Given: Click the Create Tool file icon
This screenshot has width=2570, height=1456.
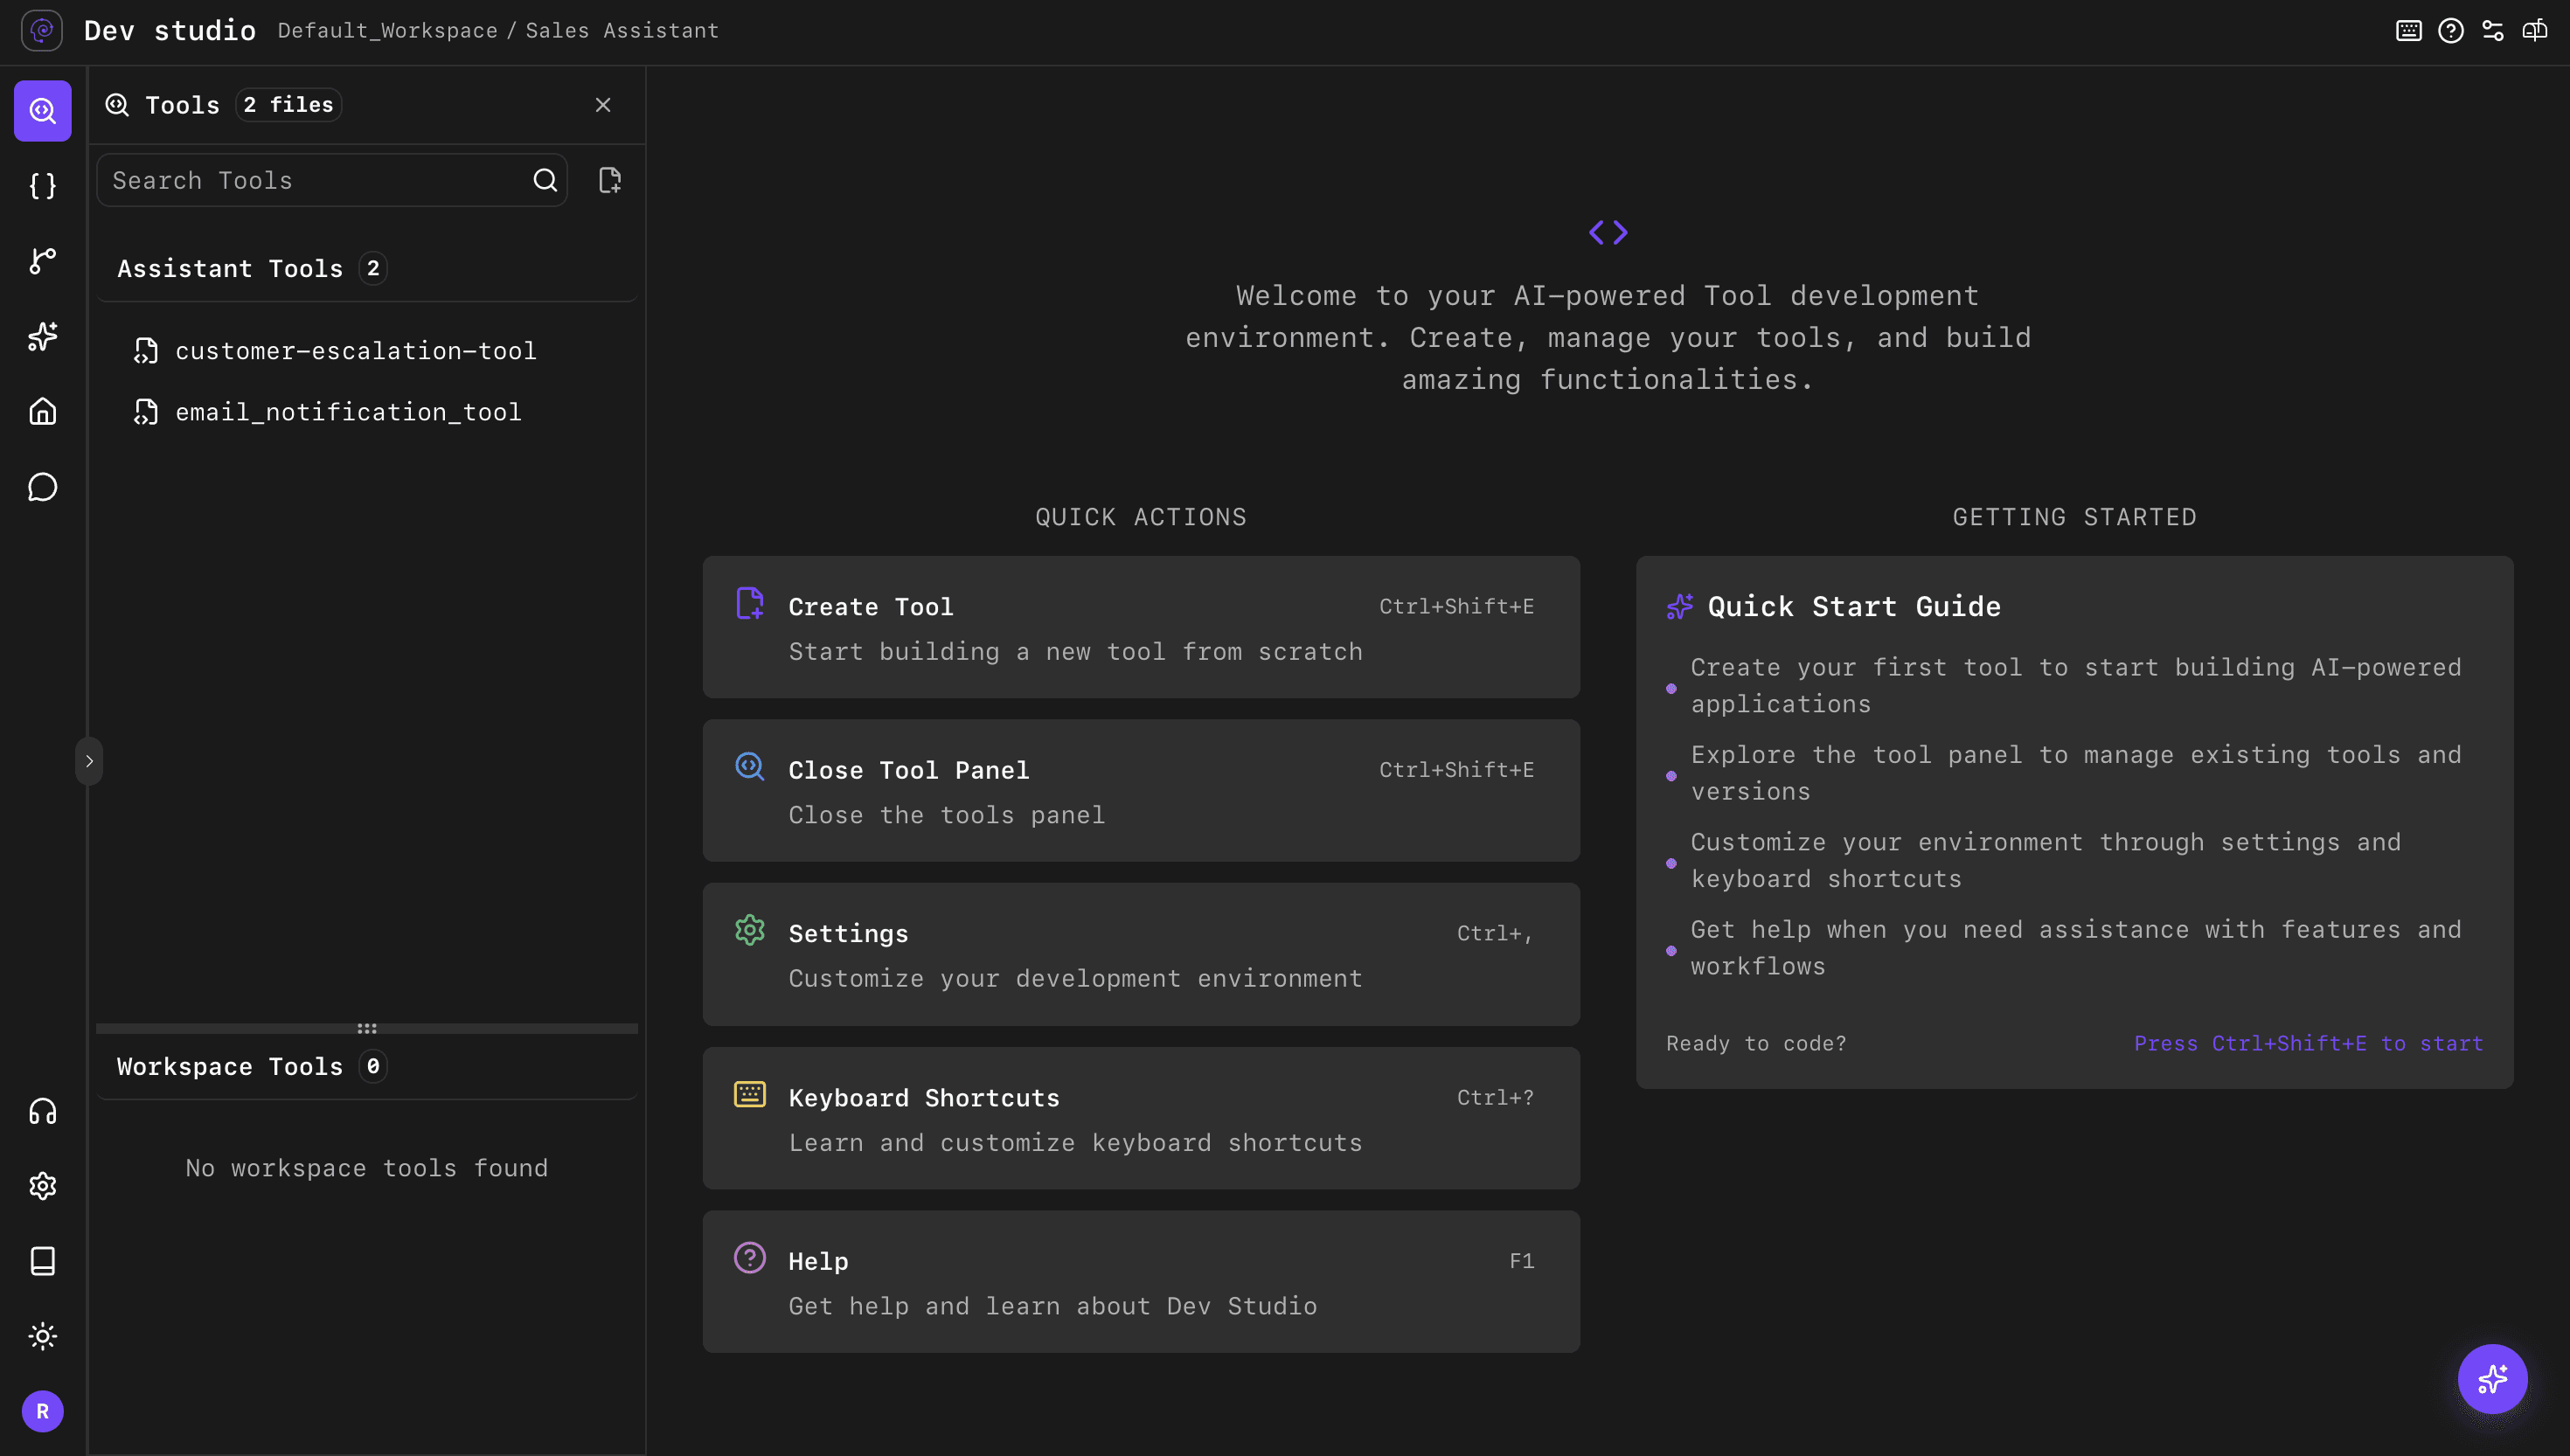Looking at the screenshot, I should coord(750,603).
